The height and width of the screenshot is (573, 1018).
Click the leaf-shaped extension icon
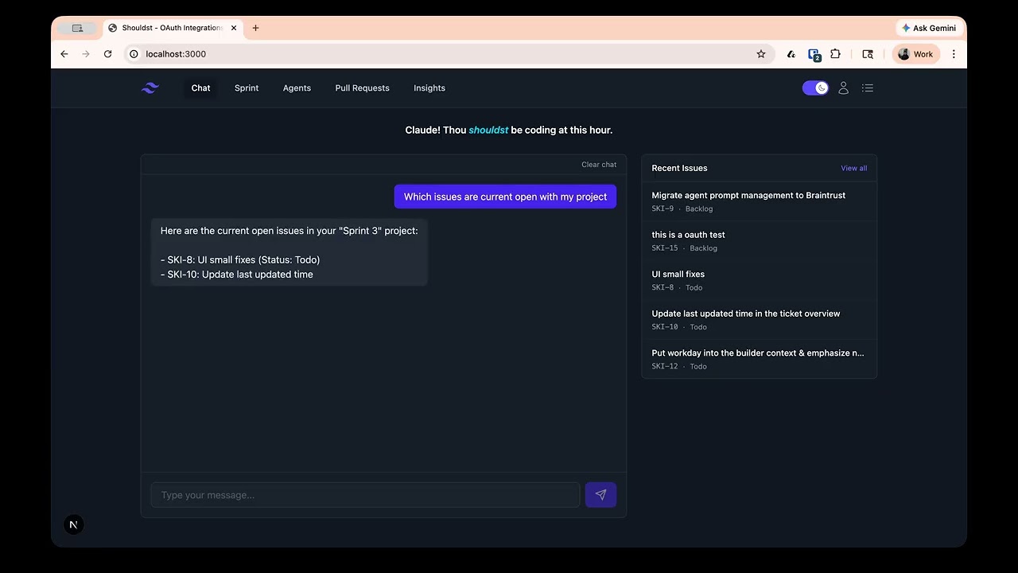791,54
